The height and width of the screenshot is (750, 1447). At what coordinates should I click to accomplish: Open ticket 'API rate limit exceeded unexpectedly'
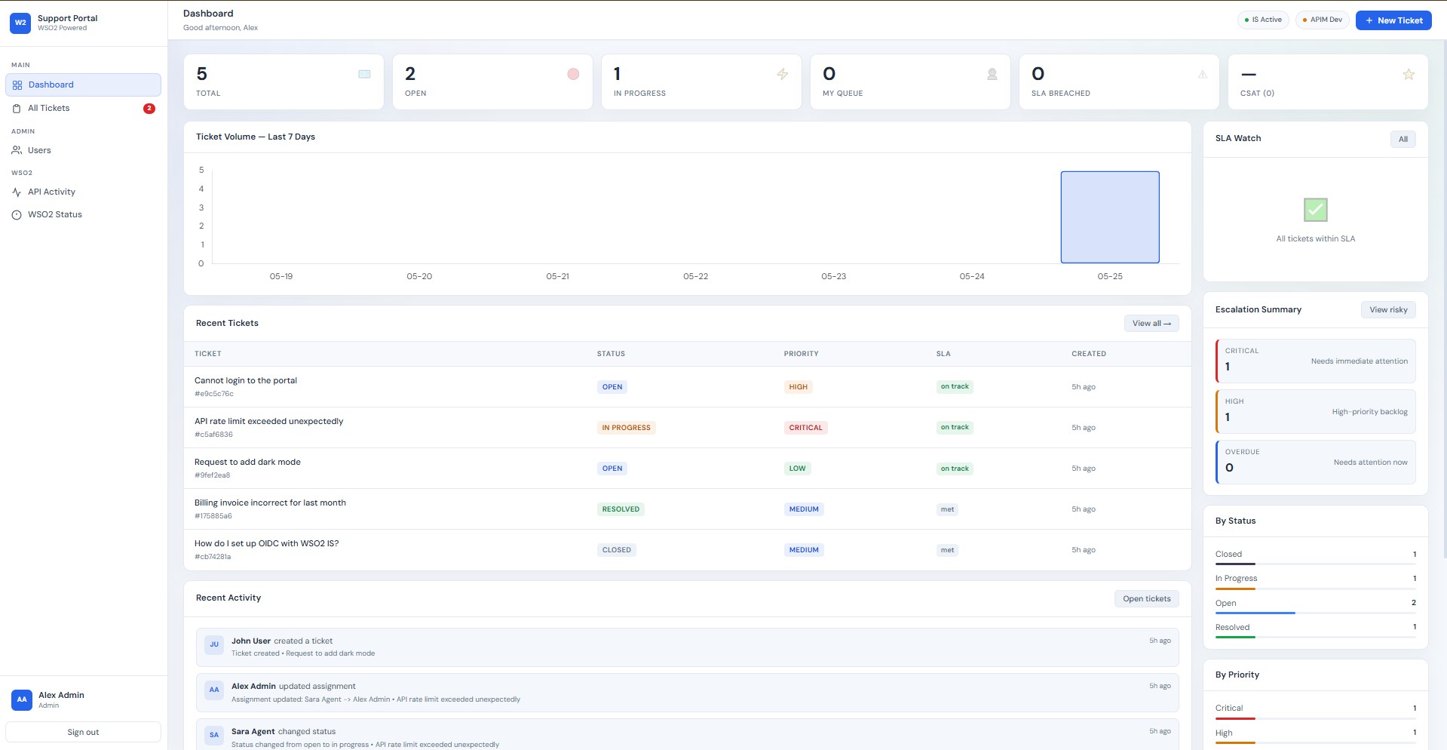pyautogui.click(x=268, y=422)
